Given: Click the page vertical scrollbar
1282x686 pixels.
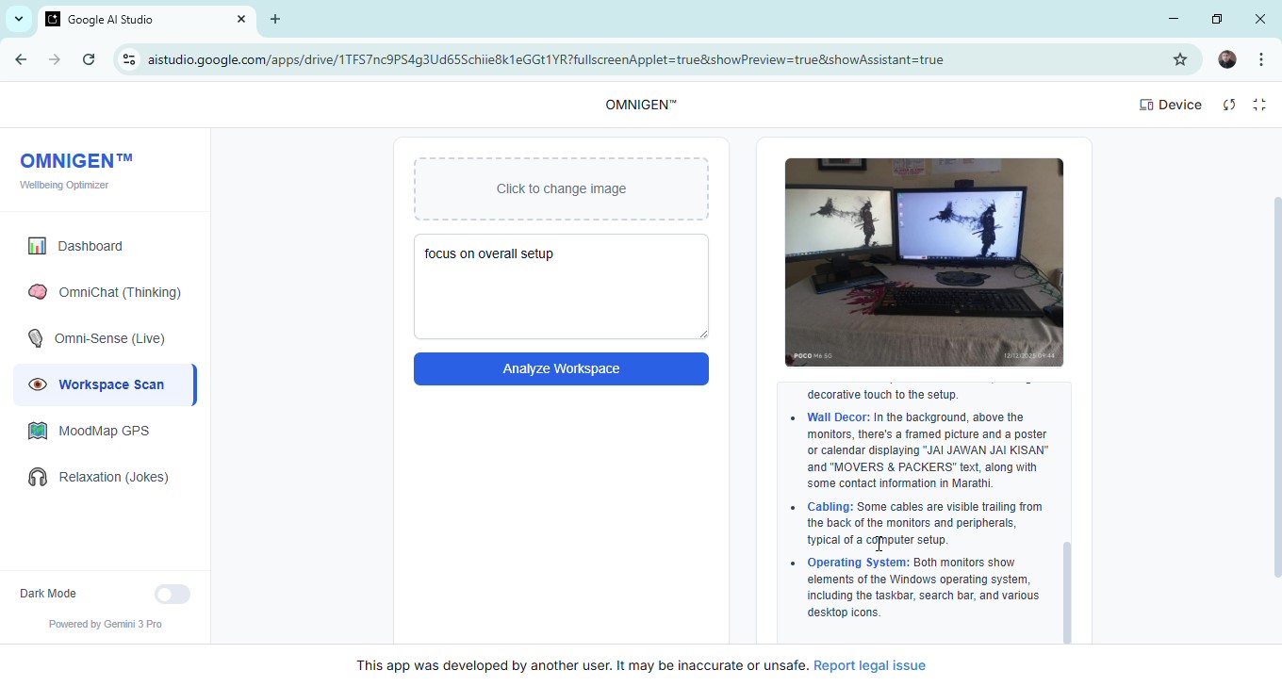Looking at the screenshot, I should point(1277,386).
